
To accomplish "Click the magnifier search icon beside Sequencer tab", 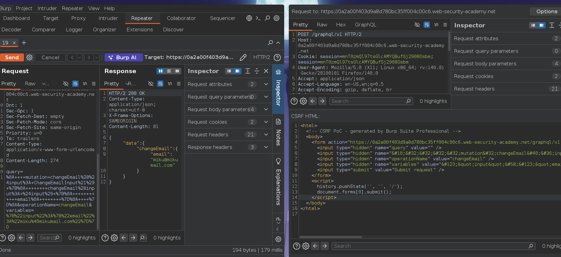I will (x=267, y=18).
